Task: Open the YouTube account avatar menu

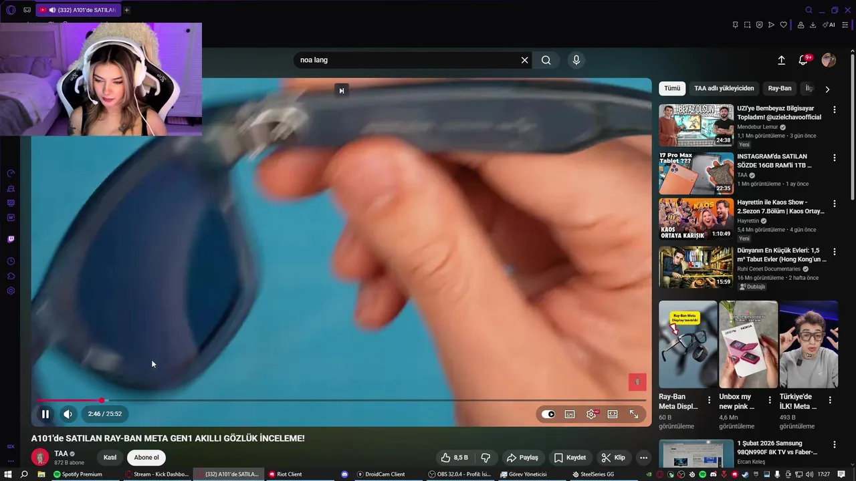Action: point(829,60)
